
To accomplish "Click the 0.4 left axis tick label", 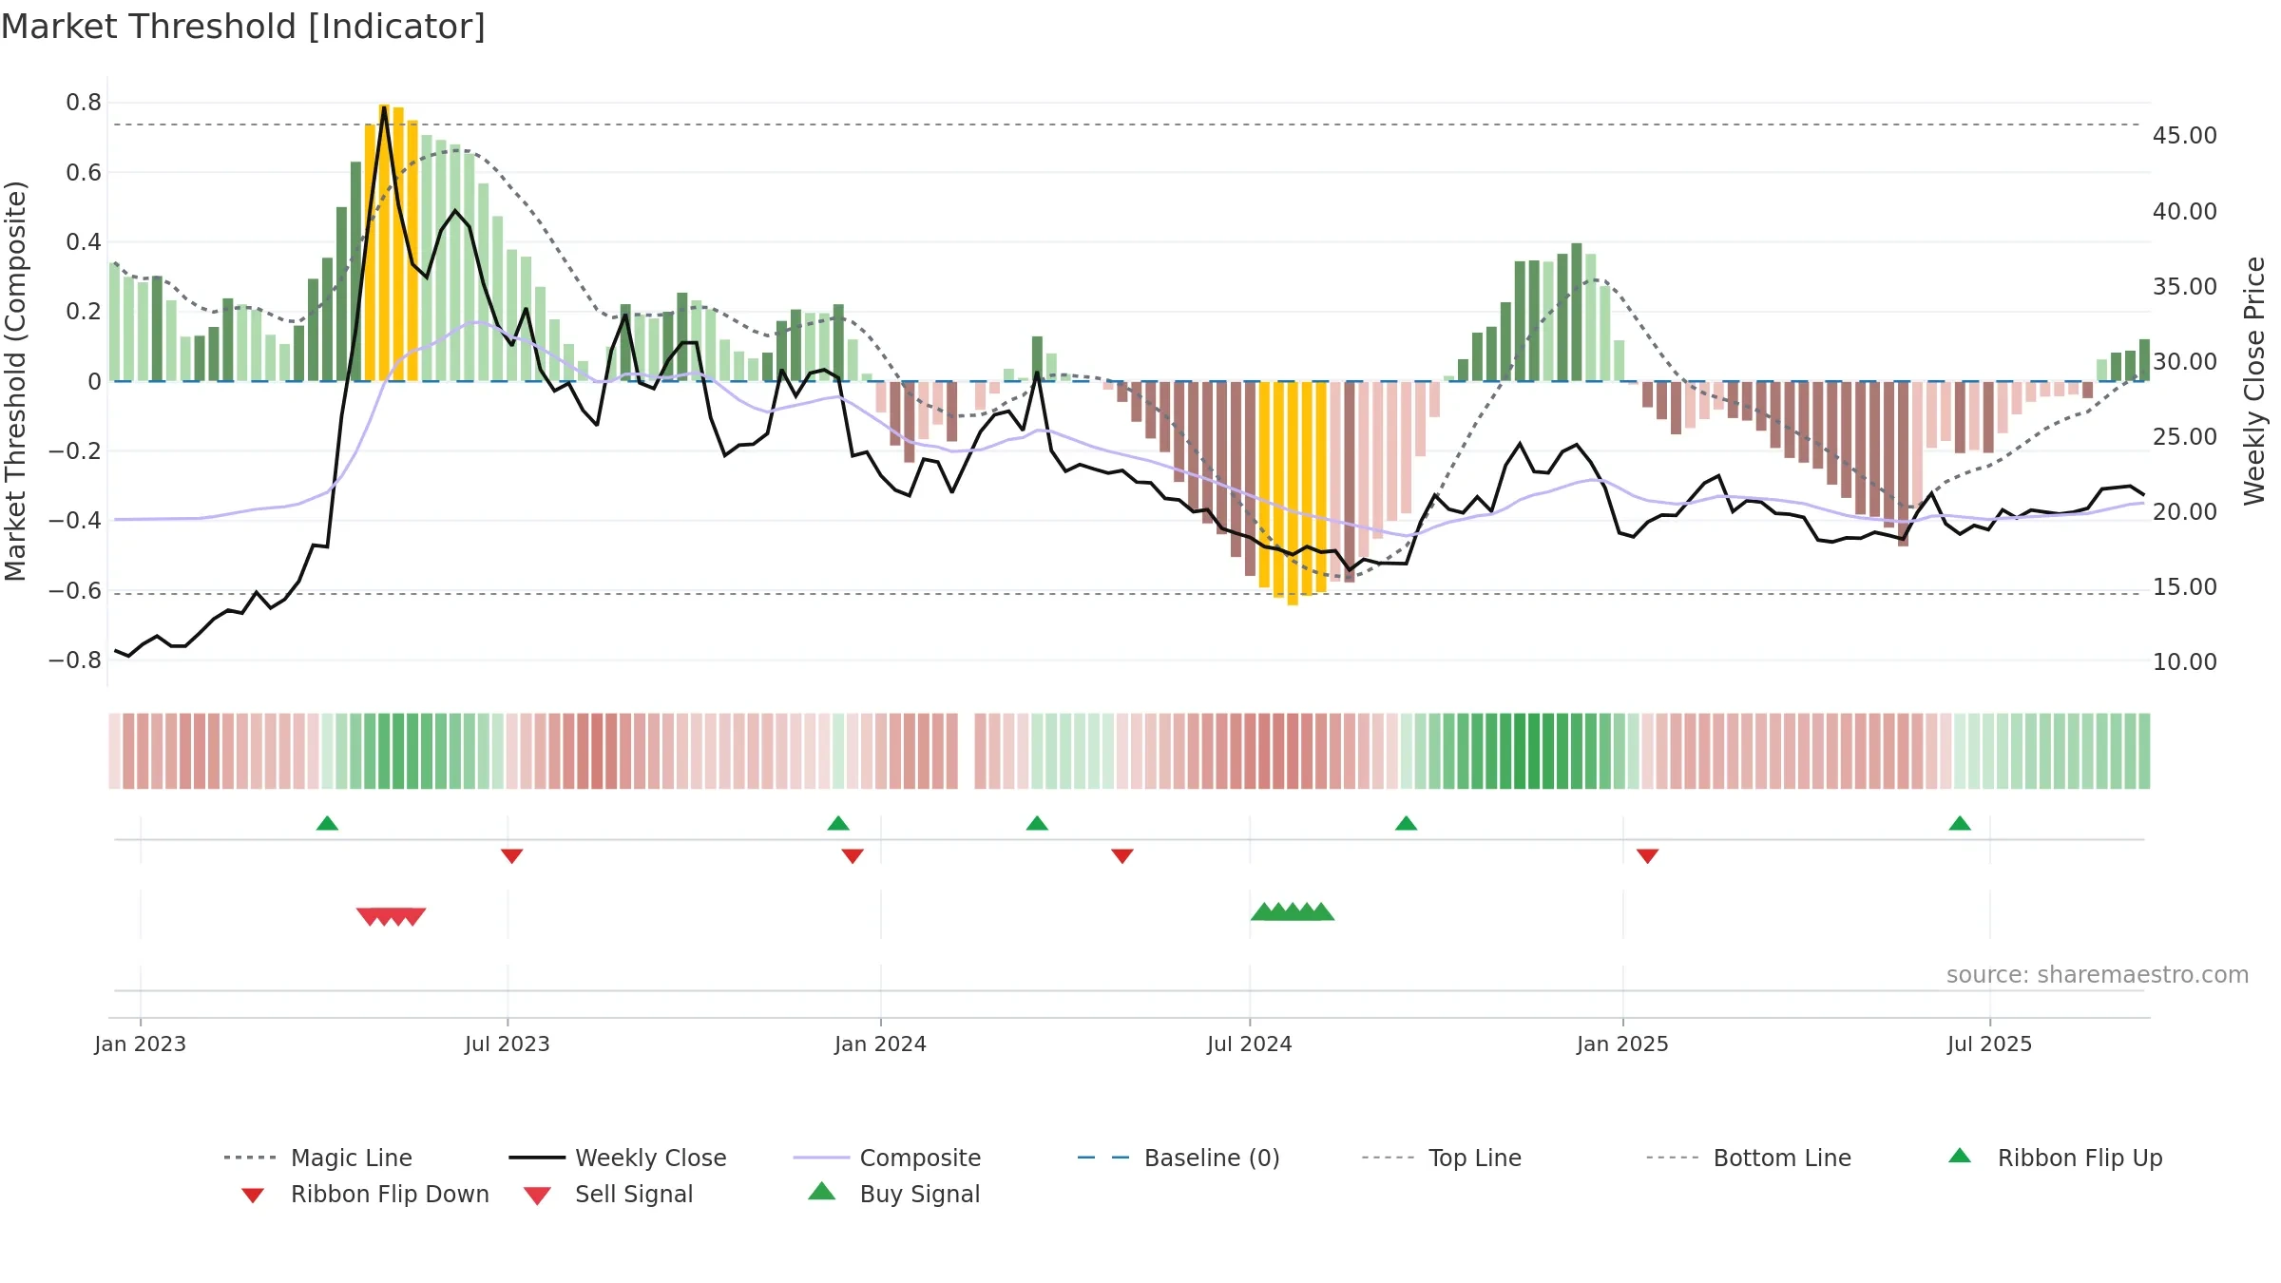I will (x=84, y=242).
